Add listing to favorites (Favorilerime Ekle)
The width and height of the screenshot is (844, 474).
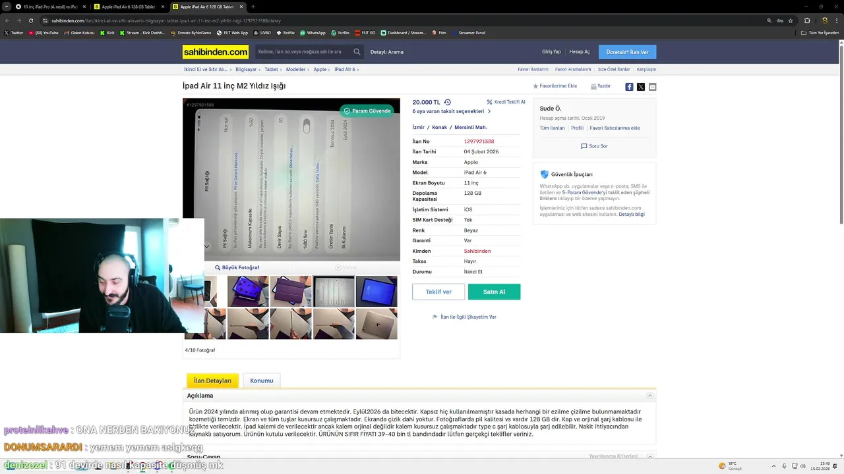555,86
